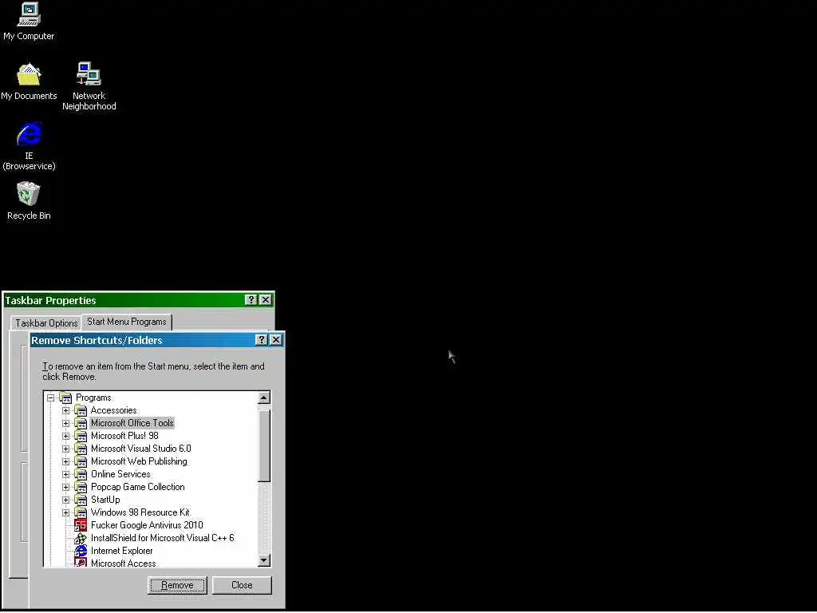Click help button in Remove Shortcuts/Folders title bar
Image resolution: width=817 pixels, height=613 pixels.
pyautogui.click(x=262, y=340)
